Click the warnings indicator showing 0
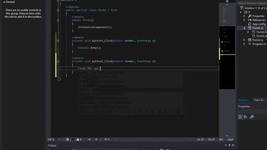 (x=79, y=140)
